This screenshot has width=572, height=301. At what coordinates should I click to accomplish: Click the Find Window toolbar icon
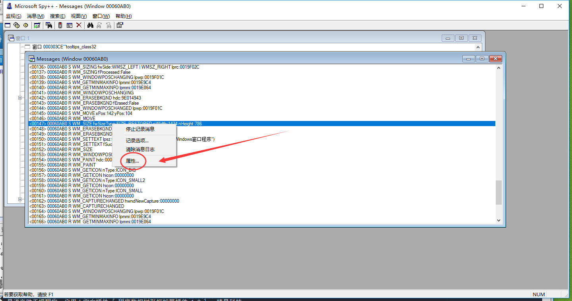click(x=49, y=25)
